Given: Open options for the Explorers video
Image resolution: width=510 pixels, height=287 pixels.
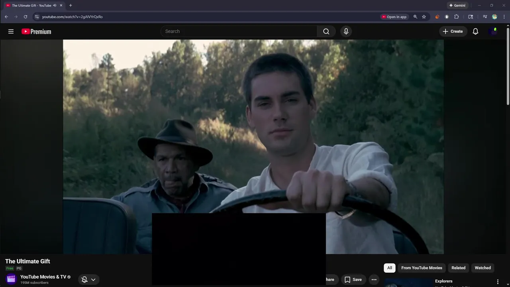Looking at the screenshot, I should point(498,282).
